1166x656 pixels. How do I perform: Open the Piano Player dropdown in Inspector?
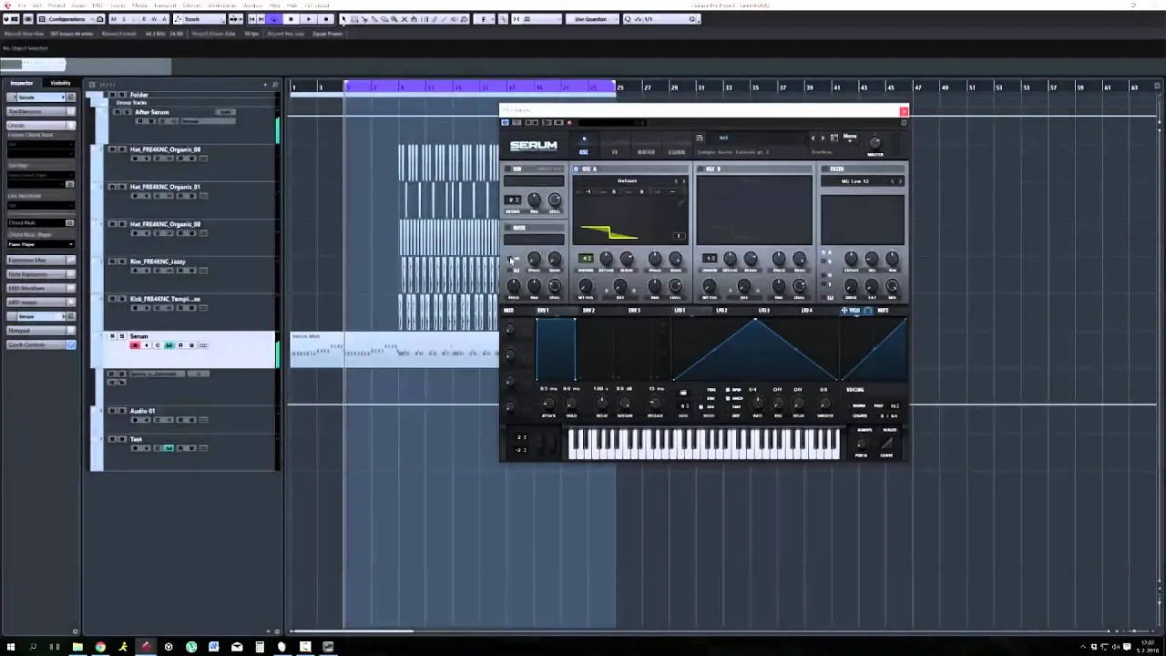point(41,244)
